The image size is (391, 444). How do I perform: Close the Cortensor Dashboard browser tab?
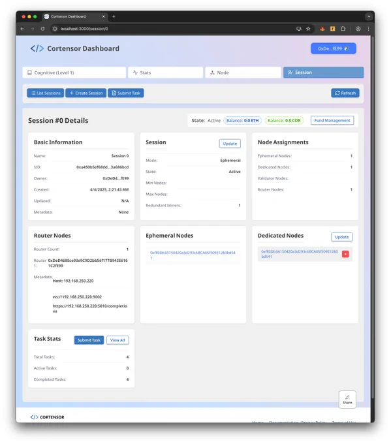(x=103, y=16)
